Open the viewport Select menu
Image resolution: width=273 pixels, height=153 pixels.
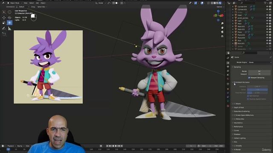32,3
